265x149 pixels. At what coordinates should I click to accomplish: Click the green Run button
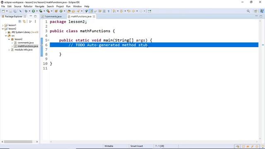pyautogui.click(x=33, y=11)
